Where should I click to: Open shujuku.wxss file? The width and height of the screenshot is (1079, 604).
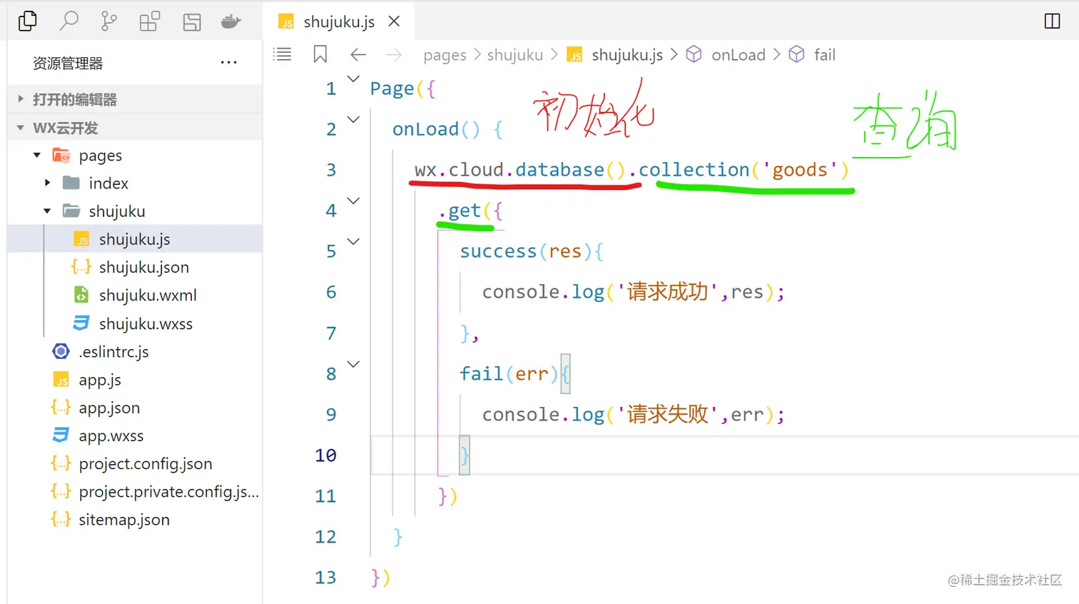coord(135,323)
